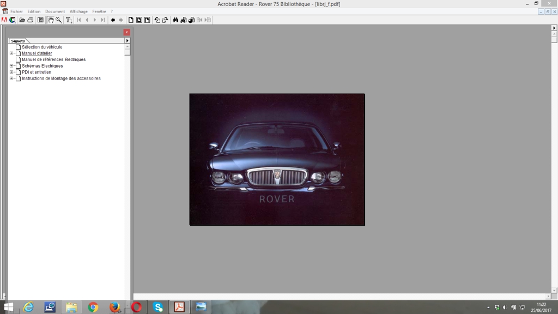
Task: Click the next search hit icon
Action: coord(208,20)
